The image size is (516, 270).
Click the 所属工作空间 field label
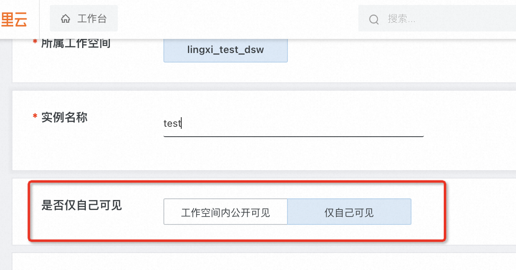tap(75, 43)
